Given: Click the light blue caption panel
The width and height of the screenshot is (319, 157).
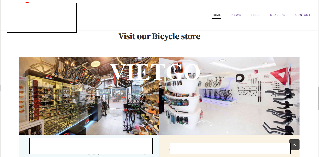Looking at the screenshot, I should [89, 146].
